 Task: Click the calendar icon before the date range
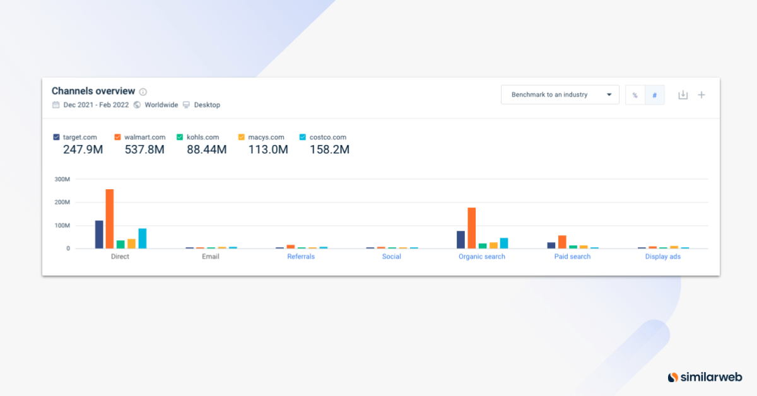click(56, 105)
